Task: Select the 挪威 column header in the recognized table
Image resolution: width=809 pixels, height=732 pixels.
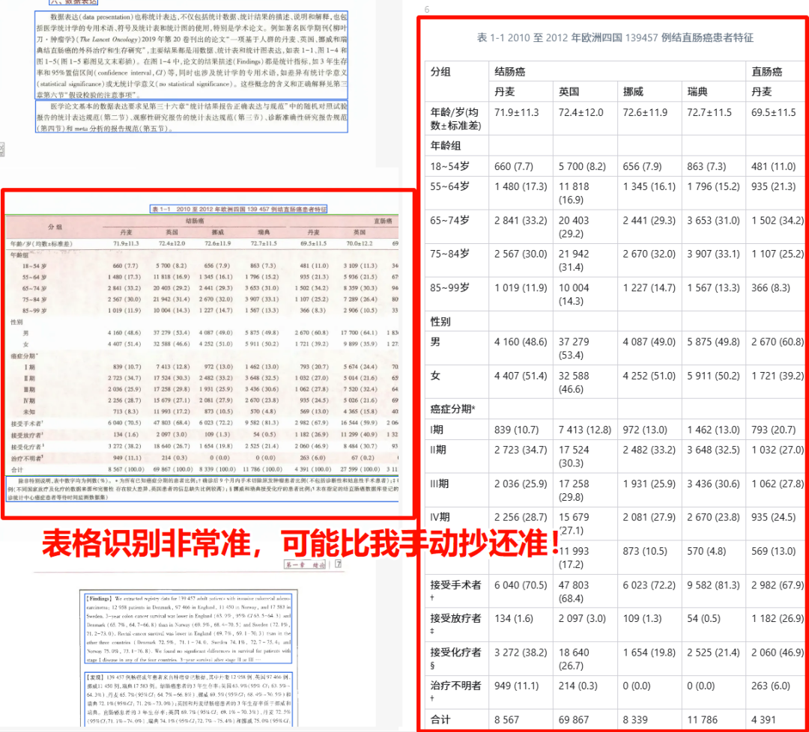Action: (633, 92)
